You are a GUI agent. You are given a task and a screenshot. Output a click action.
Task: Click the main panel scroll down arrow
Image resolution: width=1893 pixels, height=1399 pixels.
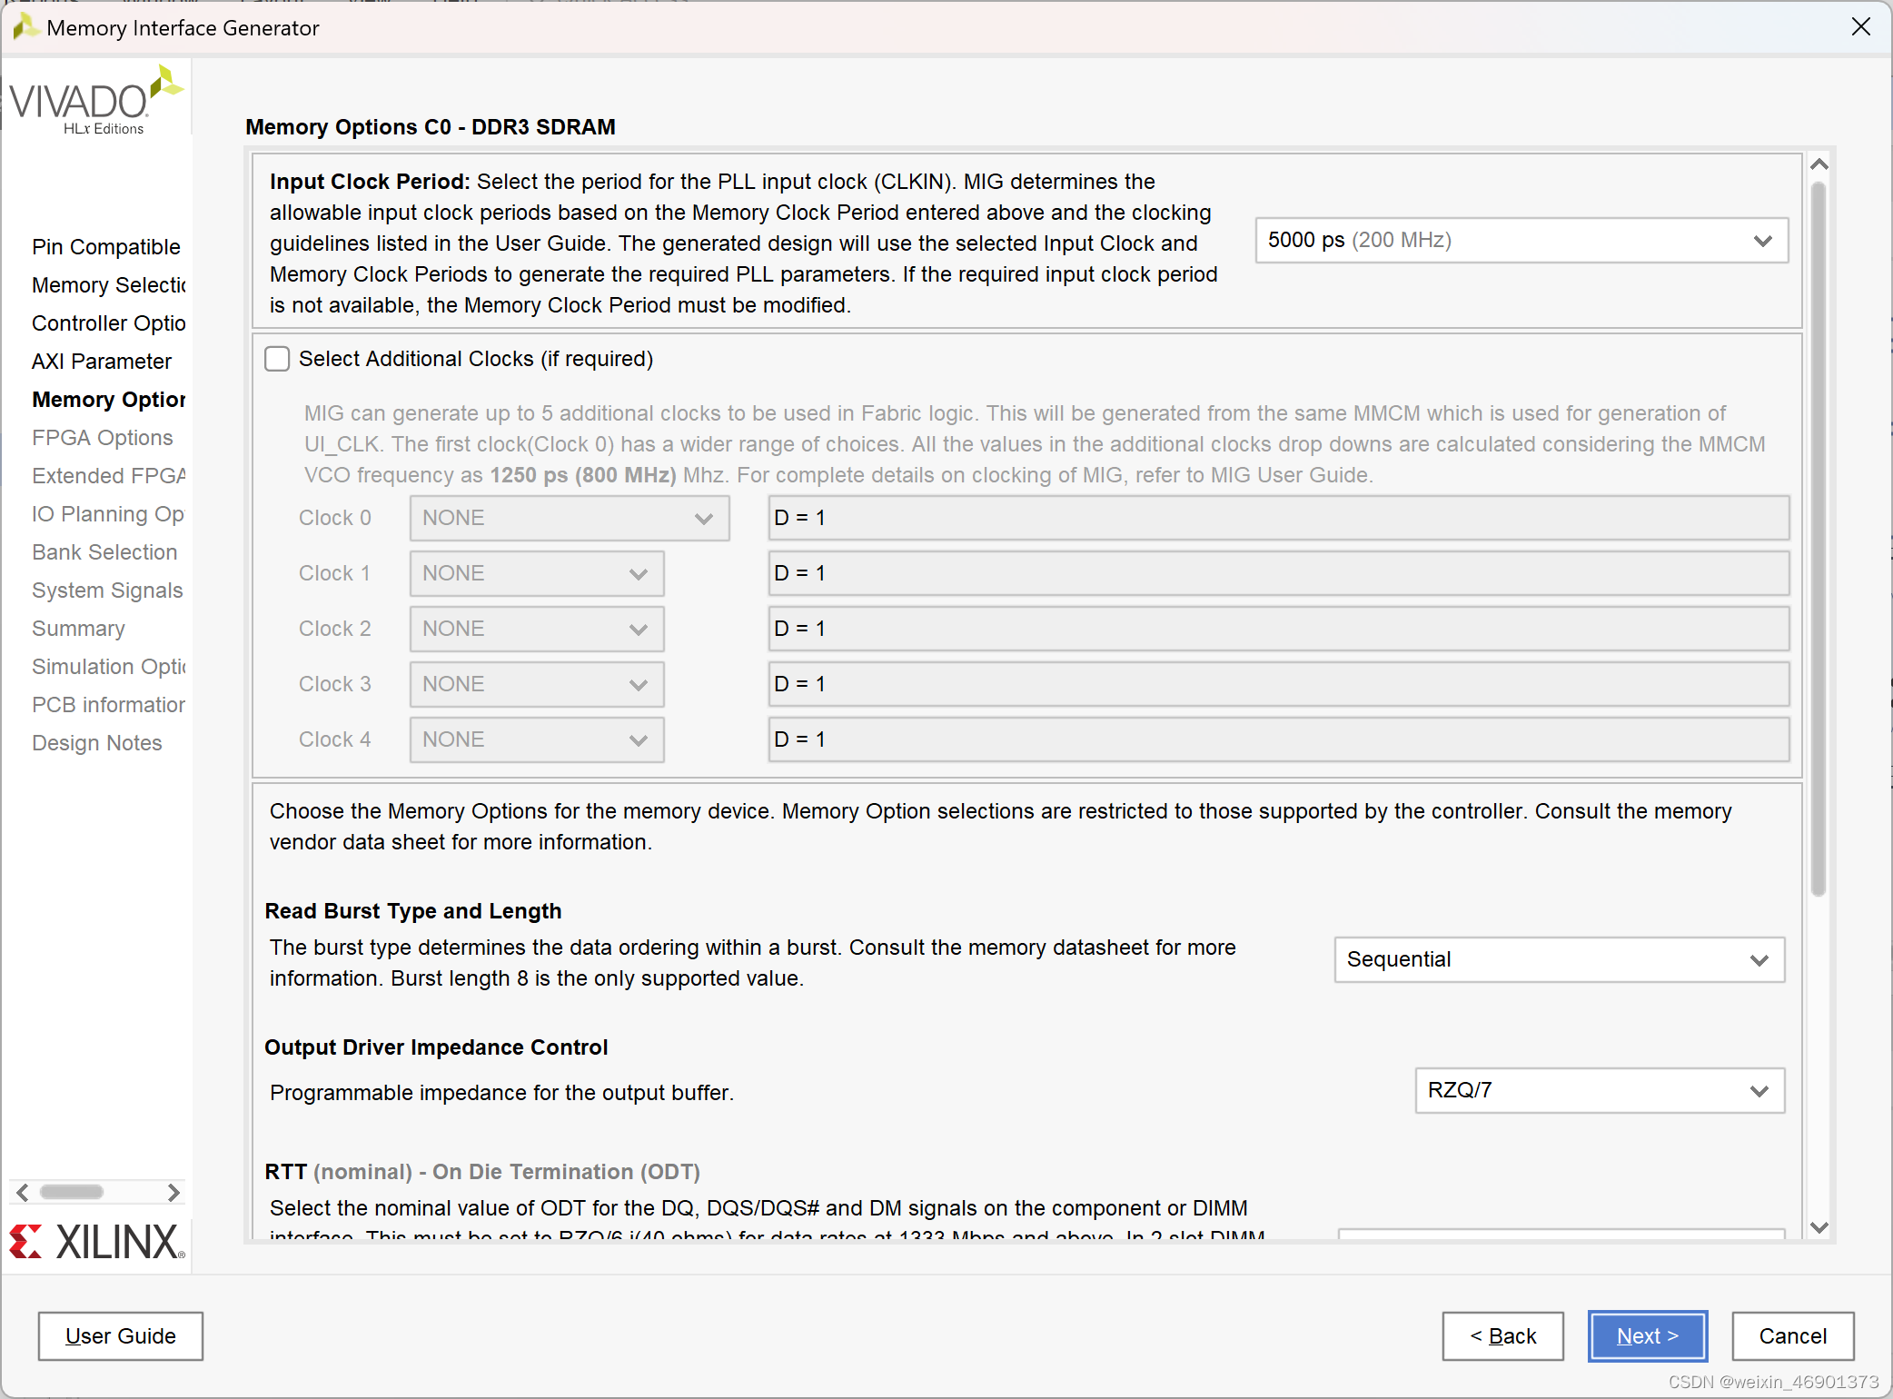click(1819, 1227)
